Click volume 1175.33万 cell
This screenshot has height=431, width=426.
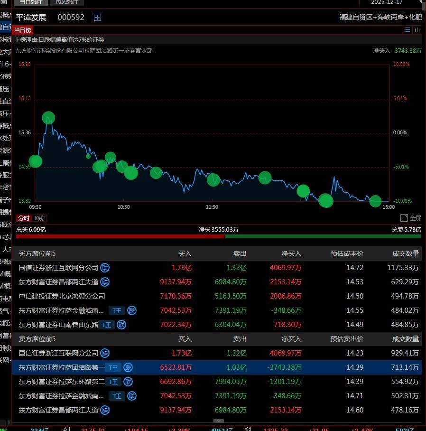(x=403, y=268)
